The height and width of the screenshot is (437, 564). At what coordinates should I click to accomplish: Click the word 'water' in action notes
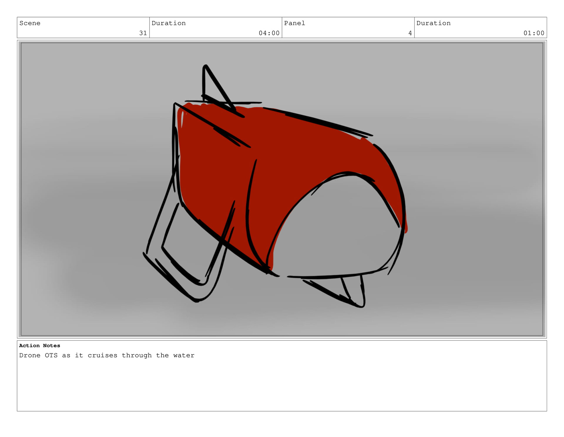(184, 355)
